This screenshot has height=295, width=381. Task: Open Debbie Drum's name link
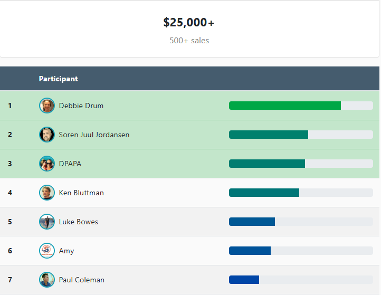[x=81, y=106]
